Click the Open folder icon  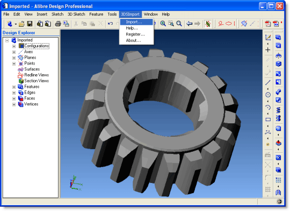21,24
